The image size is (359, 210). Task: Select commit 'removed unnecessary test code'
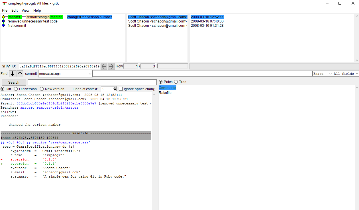(x=32, y=21)
